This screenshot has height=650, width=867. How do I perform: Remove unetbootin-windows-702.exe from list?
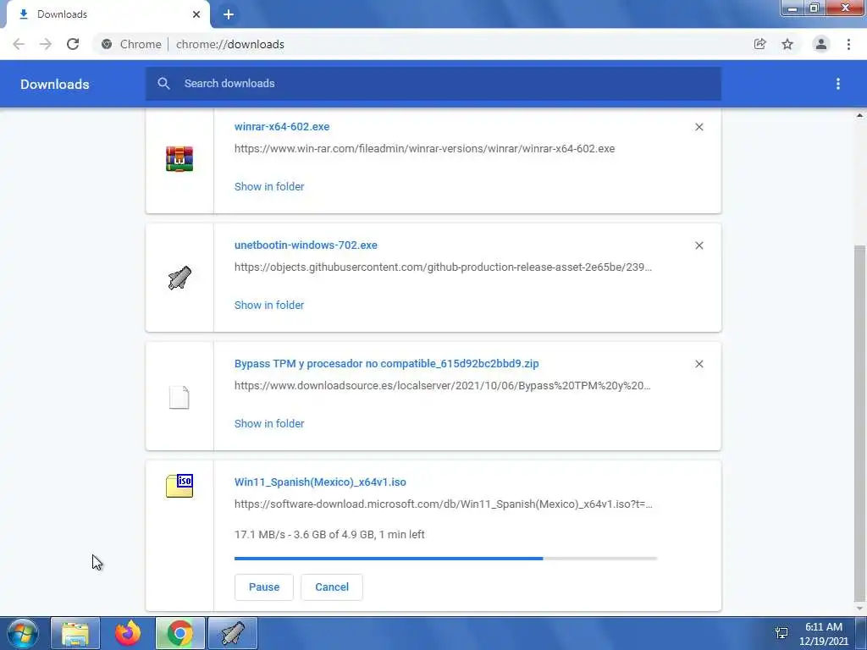[x=699, y=245]
